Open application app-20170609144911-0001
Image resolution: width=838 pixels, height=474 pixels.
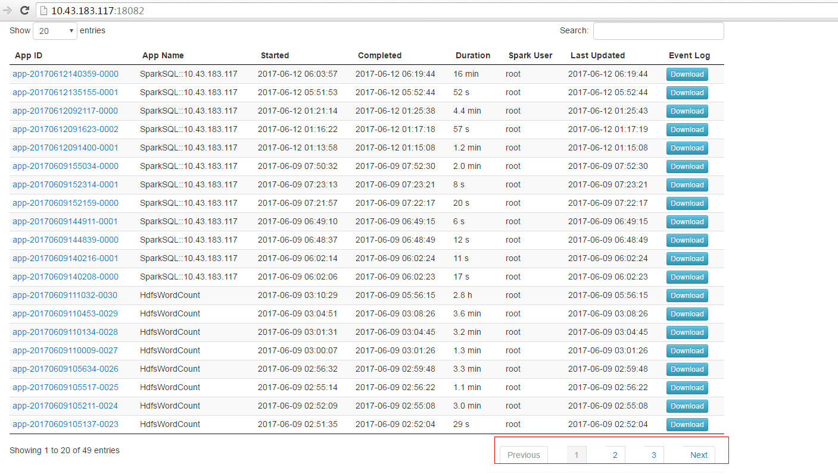click(66, 221)
